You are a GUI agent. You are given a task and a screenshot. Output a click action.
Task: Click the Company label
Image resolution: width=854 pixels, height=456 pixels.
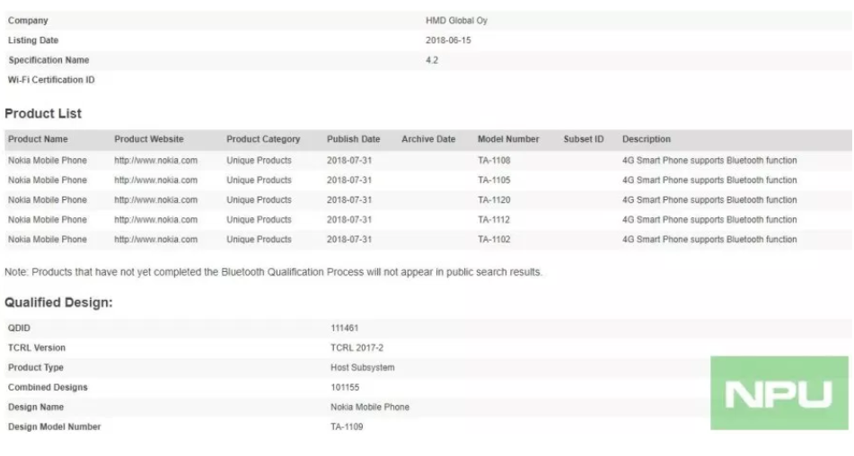[28, 21]
